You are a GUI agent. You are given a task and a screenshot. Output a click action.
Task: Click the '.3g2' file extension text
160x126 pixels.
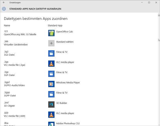coord(6,52)
